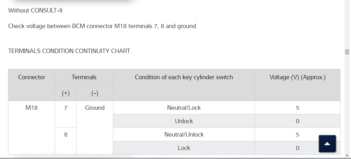
Task: Select the "TERMINALS CONDITION CONTINUITY CHART" heading
Action: click(x=69, y=51)
